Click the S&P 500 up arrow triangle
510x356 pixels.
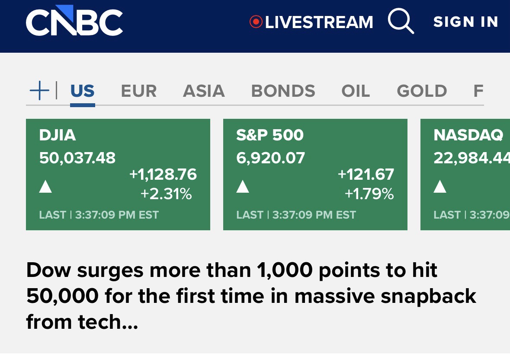[243, 187]
